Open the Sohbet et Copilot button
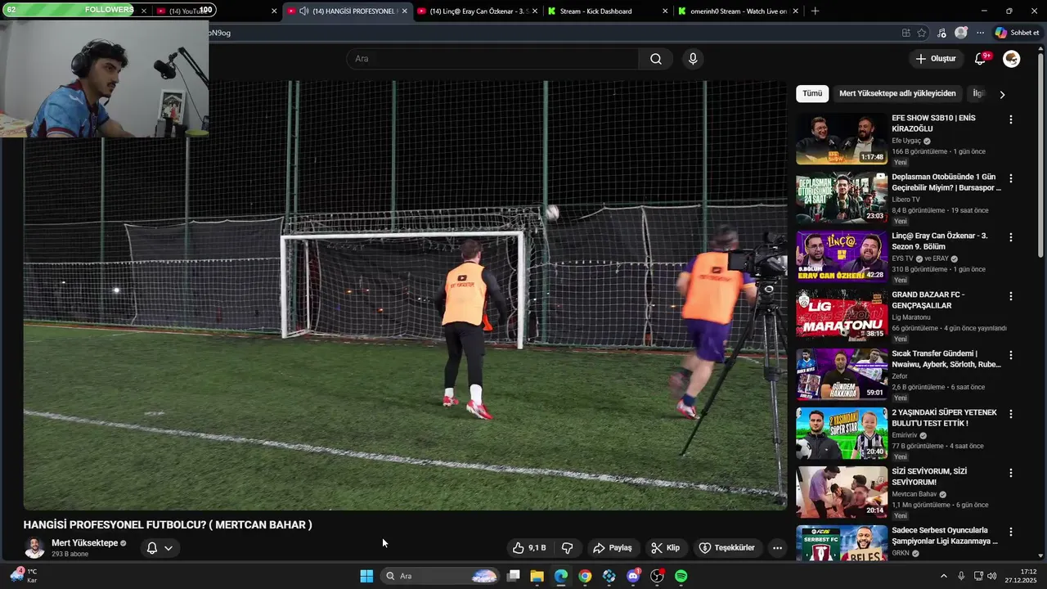1047x589 pixels. click(1017, 33)
